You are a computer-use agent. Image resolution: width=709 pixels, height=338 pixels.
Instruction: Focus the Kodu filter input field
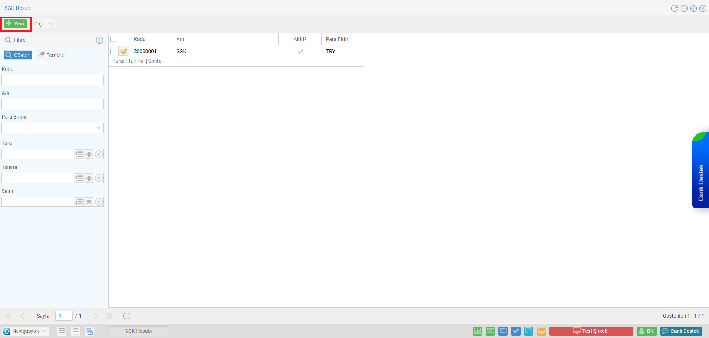coord(52,80)
